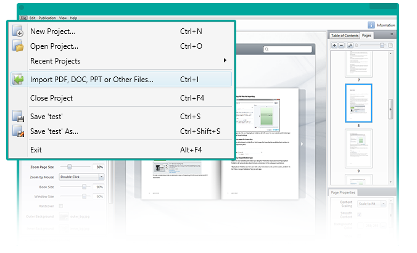Click the Zoom Page Size slider handle
This screenshot has width=417, height=253.
(70, 167)
